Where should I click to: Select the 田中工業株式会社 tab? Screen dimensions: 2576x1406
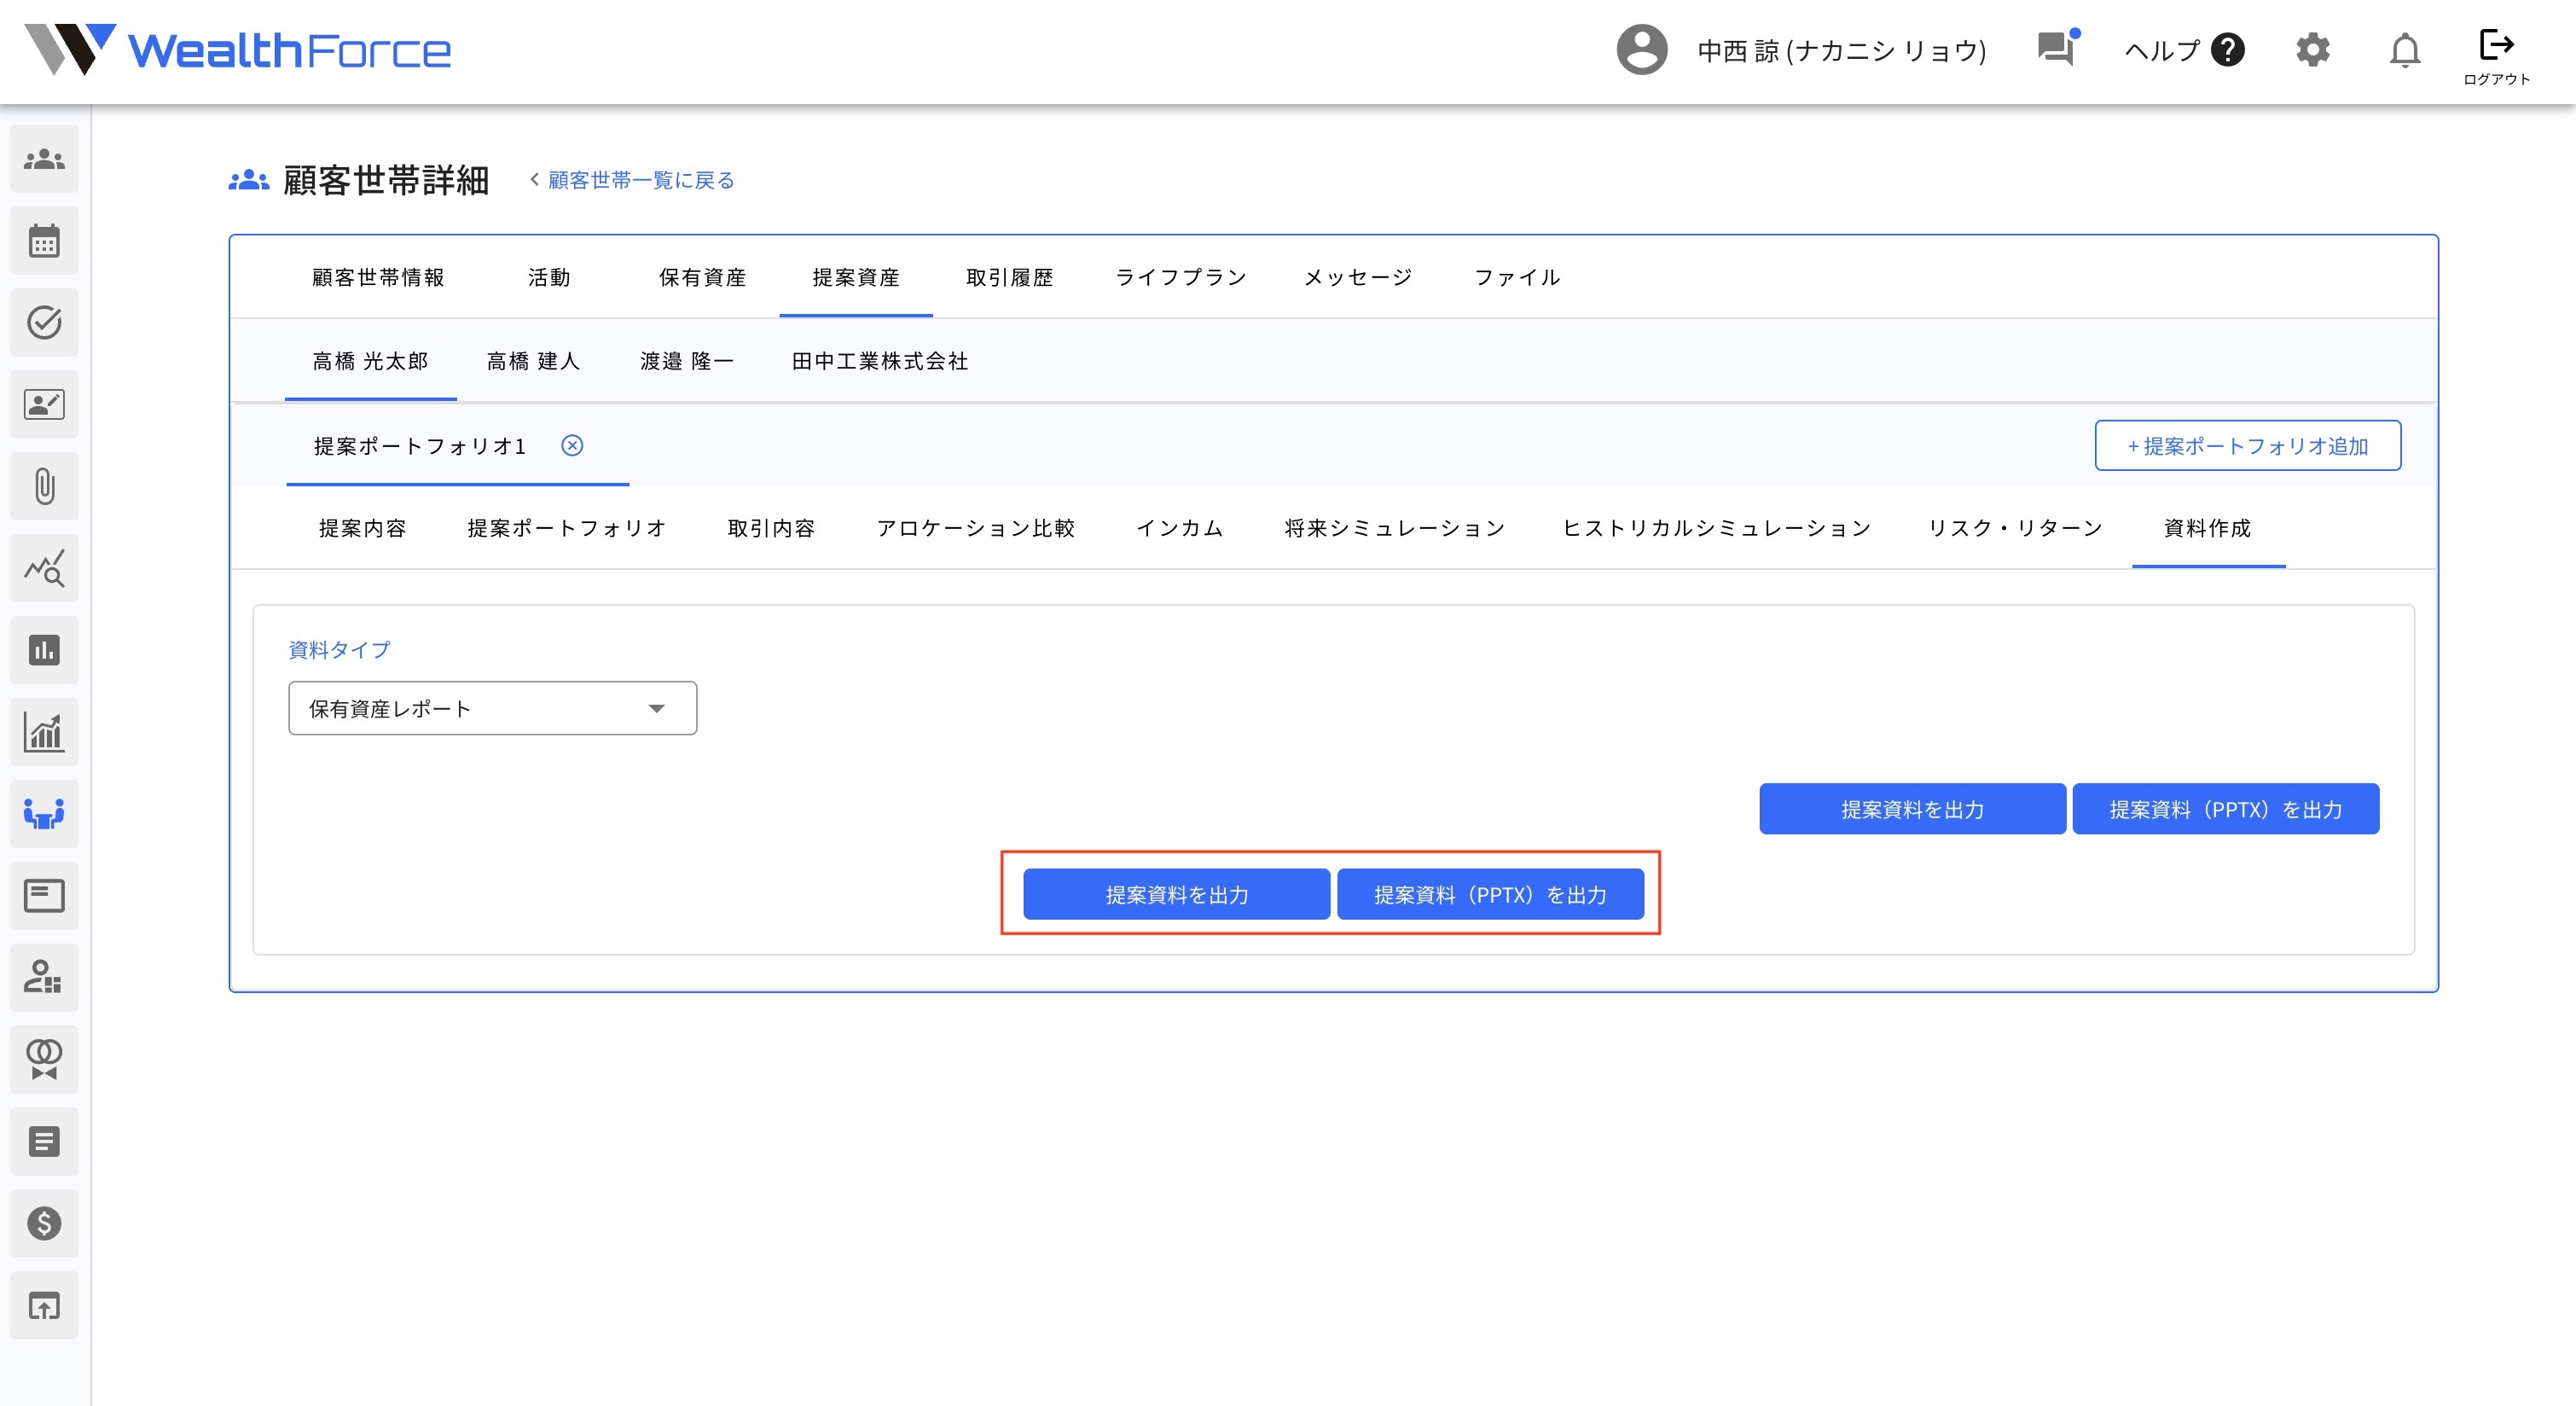(x=880, y=361)
